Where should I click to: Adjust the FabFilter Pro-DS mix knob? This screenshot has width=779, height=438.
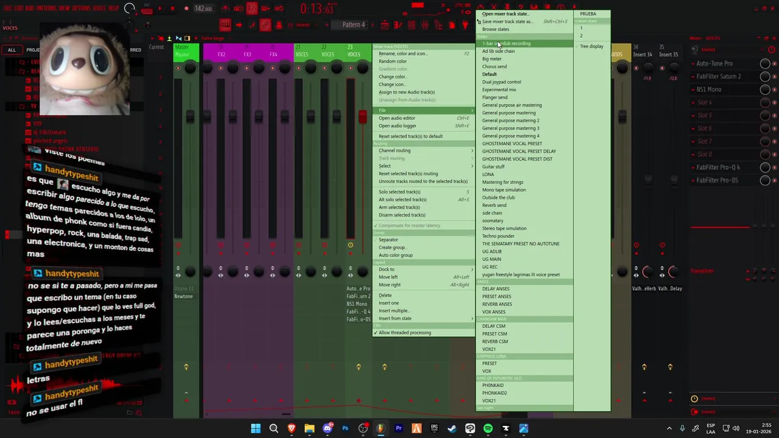click(x=765, y=180)
